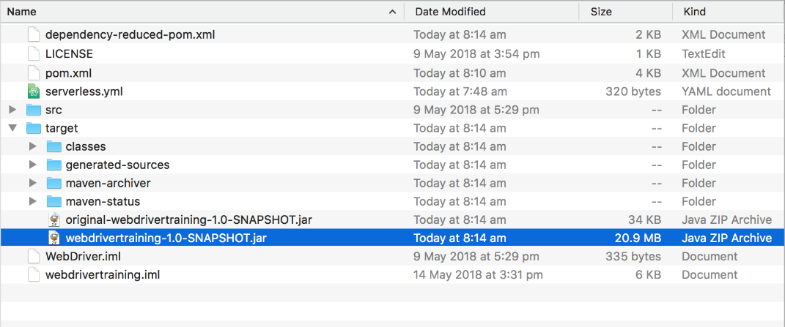Expand the maven-status folder arrow
Image resolution: width=785 pixels, height=327 pixels.
coord(32,201)
